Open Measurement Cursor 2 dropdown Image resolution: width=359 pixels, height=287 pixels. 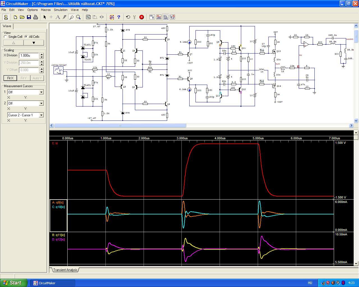click(41, 103)
